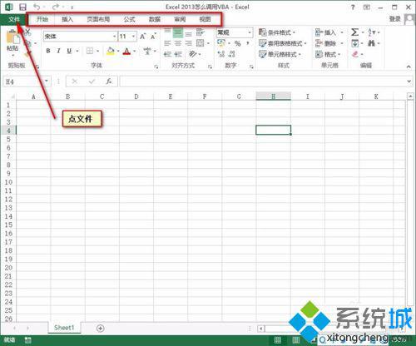
Task: Click the percent style icon
Action: tap(238, 43)
